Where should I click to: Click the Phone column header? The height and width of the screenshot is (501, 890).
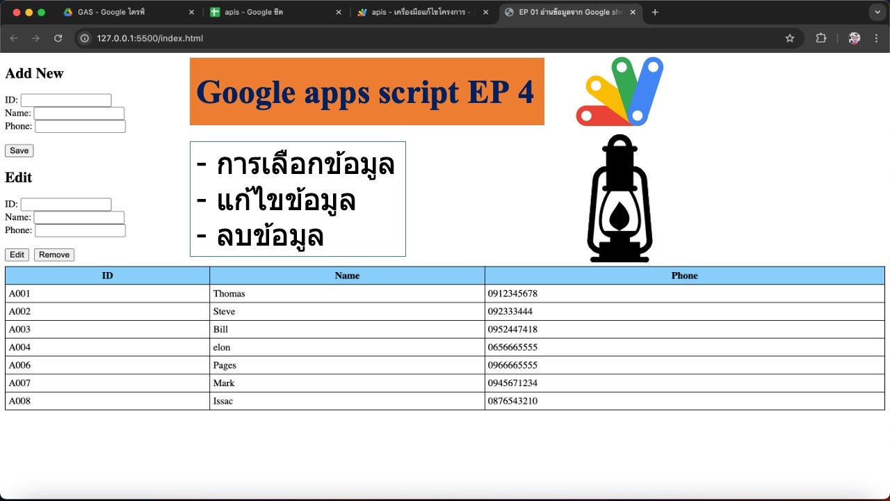685,276
